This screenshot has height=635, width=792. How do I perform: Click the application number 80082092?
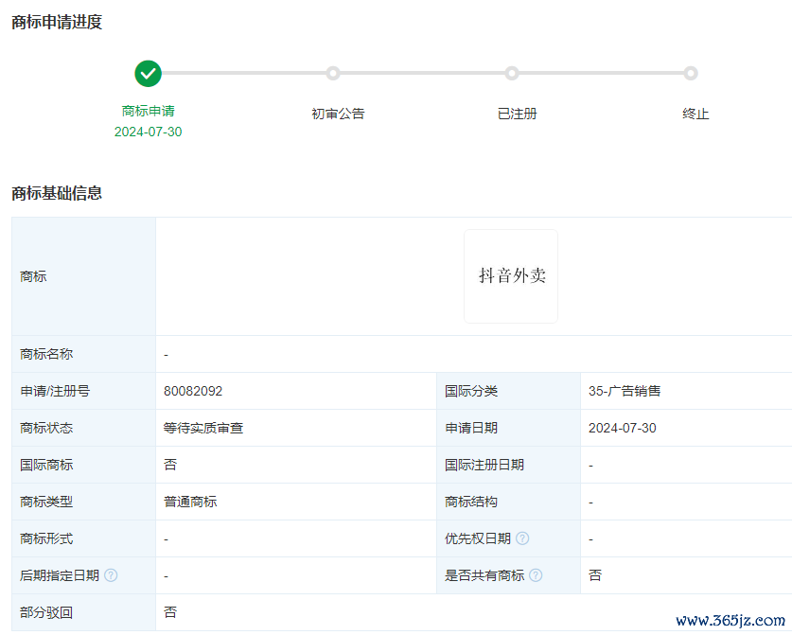click(193, 391)
